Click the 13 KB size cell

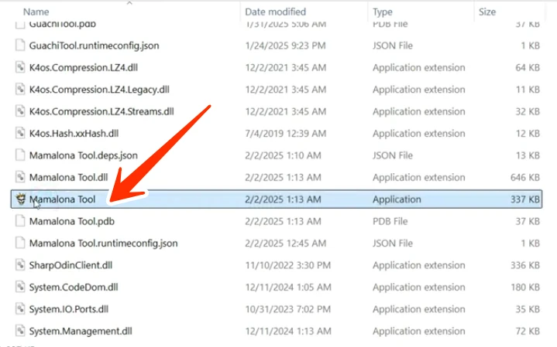[528, 155]
